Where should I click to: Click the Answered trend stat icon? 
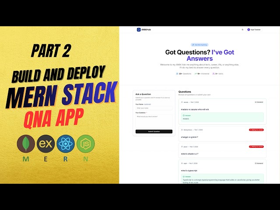[196, 73]
